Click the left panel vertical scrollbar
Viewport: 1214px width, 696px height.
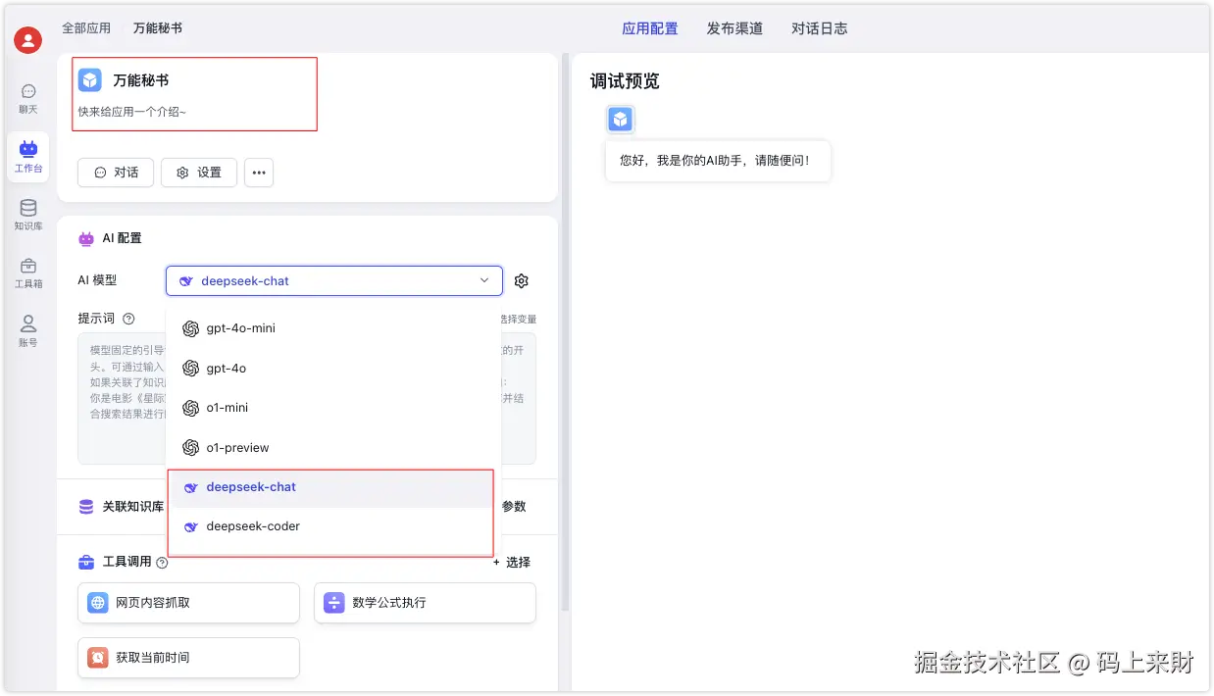(x=565, y=333)
